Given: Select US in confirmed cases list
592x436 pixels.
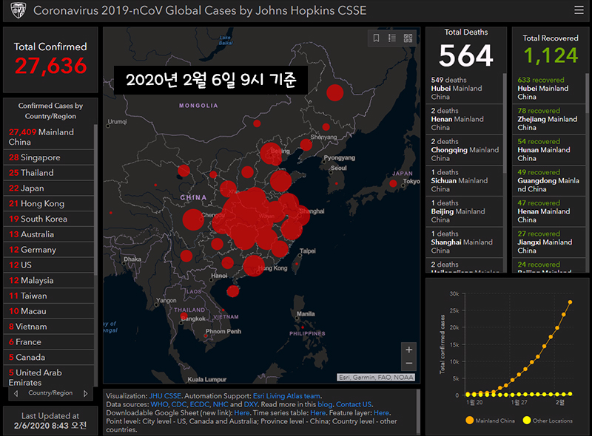Looking at the screenshot, I should coord(49,265).
